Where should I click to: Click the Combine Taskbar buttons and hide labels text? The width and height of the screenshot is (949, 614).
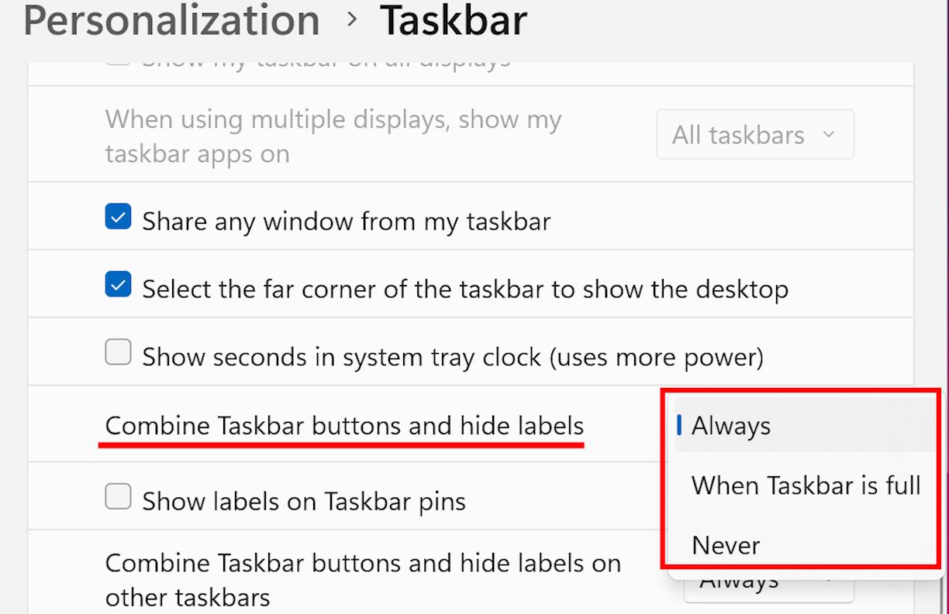tap(344, 426)
